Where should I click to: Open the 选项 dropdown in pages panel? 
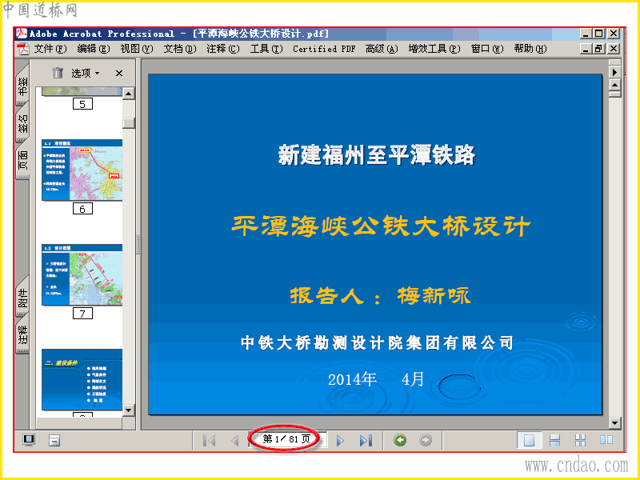pyautogui.click(x=86, y=73)
